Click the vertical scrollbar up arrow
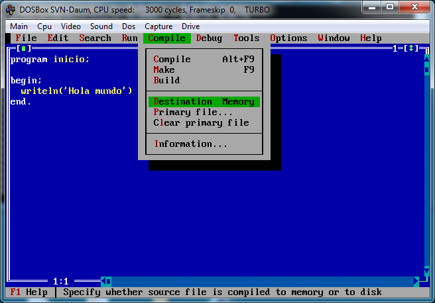This screenshot has width=435, height=303. click(x=426, y=59)
